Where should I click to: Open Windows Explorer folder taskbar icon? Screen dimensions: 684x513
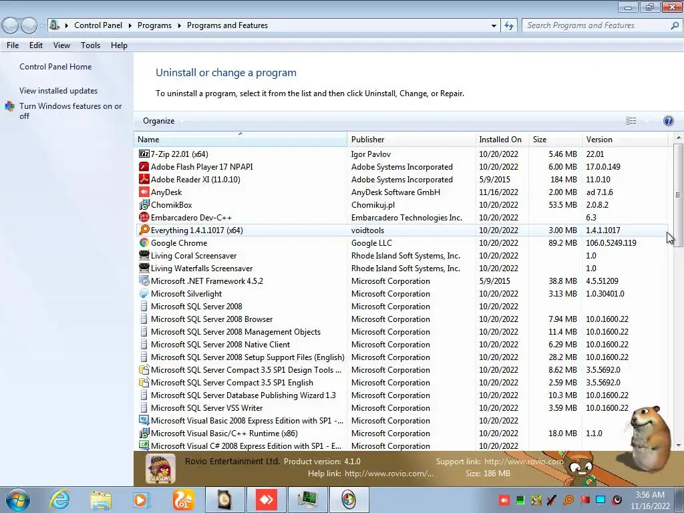click(x=101, y=500)
